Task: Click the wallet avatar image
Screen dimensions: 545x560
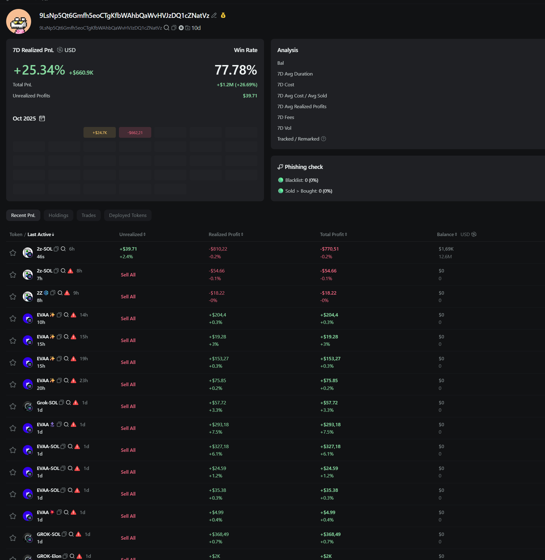Action: (19, 21)
